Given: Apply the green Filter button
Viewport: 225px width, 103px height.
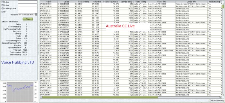Looking at the screenshot, I should pyautogui.click(x=28, y=19).
